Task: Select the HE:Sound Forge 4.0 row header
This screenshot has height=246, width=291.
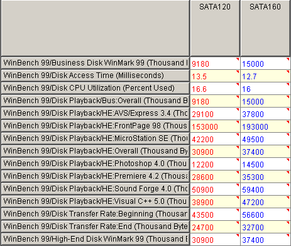Action: pyautogui.click(x=95, y=189)
